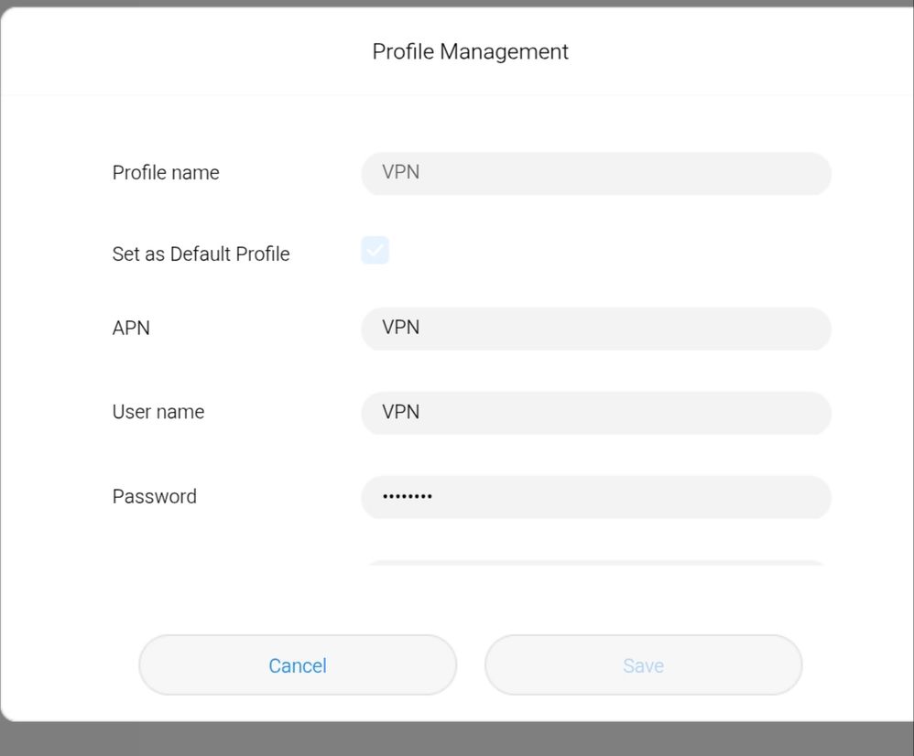Click the "APN" label text

[131, 329]
